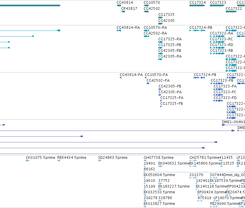The width and height of the screenshot is (245, 208).
Task: Click the CG43814 gene label
Action: [x=125, y=3]
